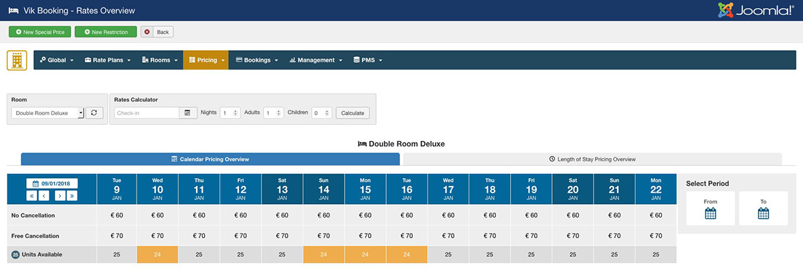Go to next day single-right arrow

(60, 196)
